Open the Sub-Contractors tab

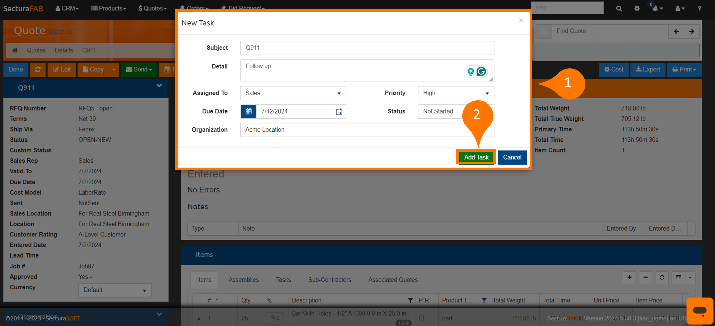[329, 280]
